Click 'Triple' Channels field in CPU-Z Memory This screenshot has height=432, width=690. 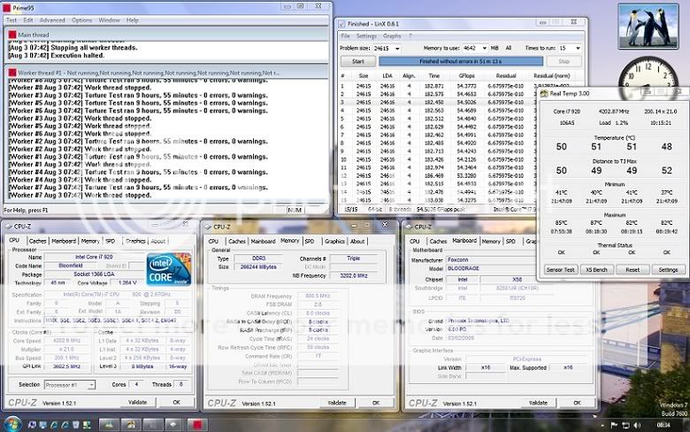click(x=353, y=258)
